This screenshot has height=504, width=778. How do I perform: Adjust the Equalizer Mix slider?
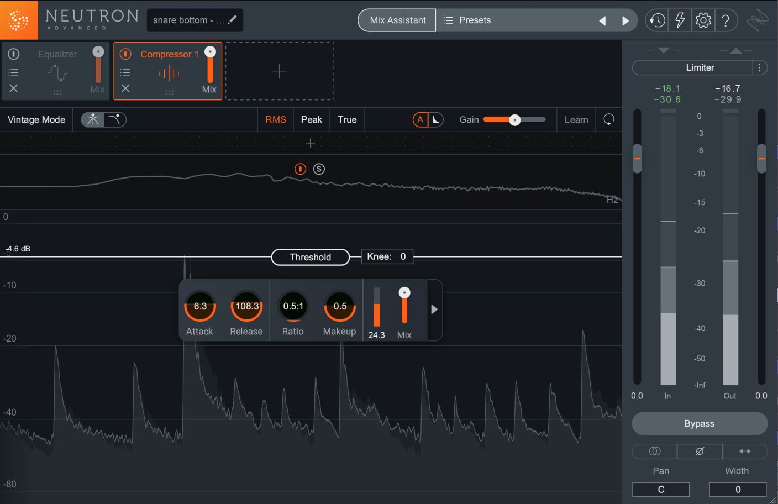(98, 65)
